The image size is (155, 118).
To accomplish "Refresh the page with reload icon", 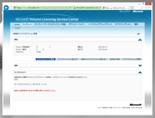I will pyautogui.click(x=100, y=8).
